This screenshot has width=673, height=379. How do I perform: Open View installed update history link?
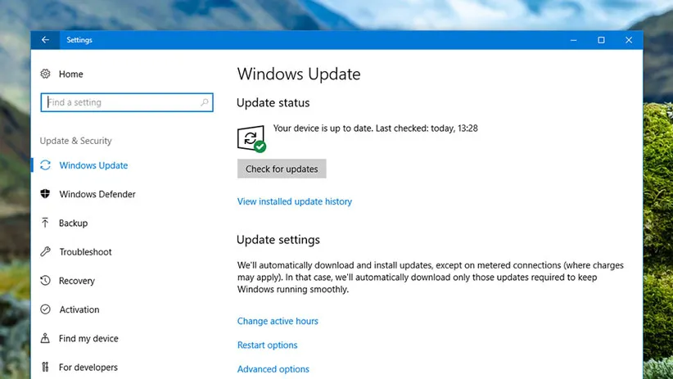coord(294,201)
